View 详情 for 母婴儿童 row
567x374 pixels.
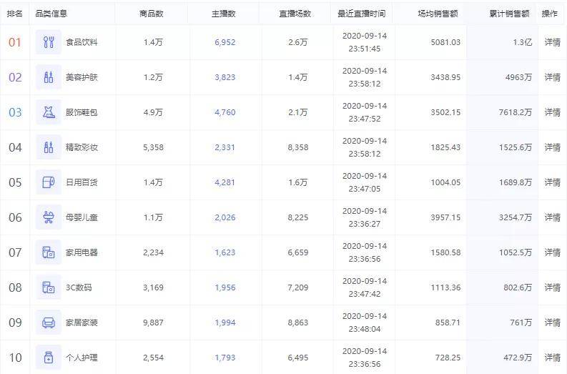[x=552, y=217]
